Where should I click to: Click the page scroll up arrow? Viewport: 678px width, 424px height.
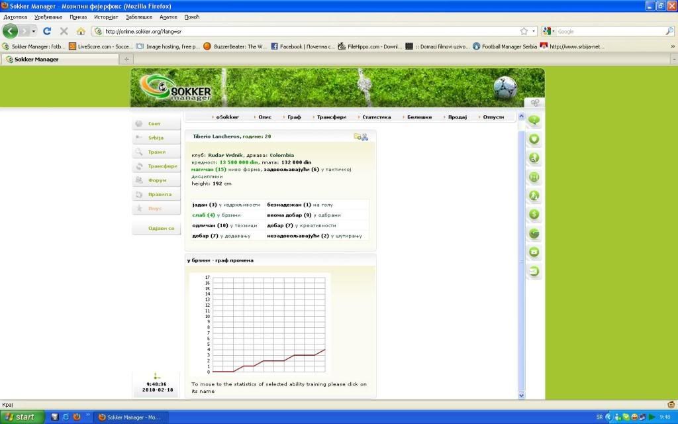[x=521, y=117]
